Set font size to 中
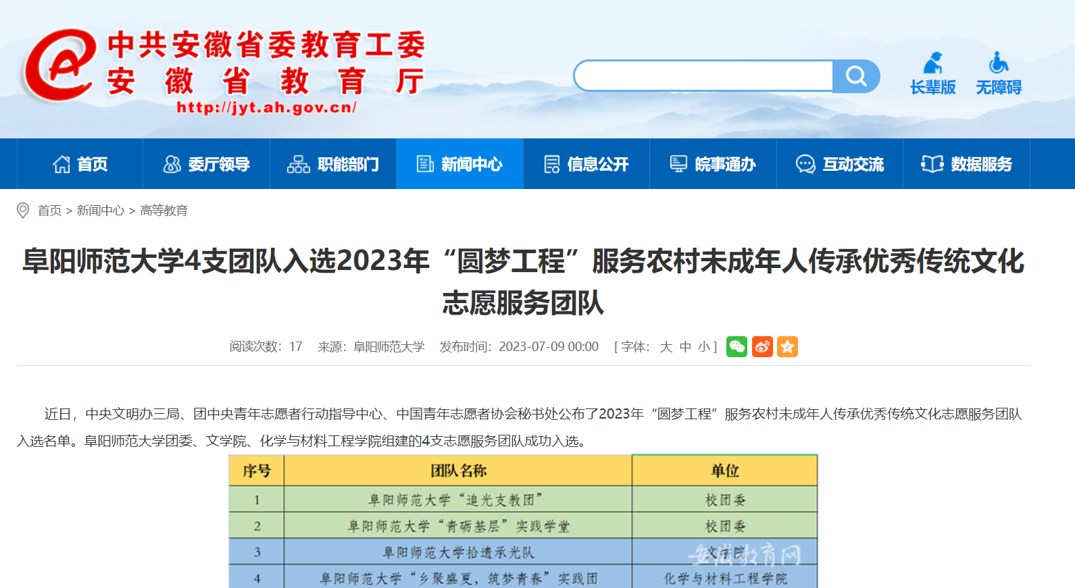This screenshot has width=1075, height=588. (685, 347)
